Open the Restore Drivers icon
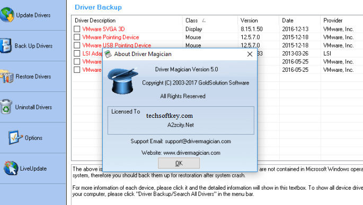This screenshot has width=363, height=205. 7,77
